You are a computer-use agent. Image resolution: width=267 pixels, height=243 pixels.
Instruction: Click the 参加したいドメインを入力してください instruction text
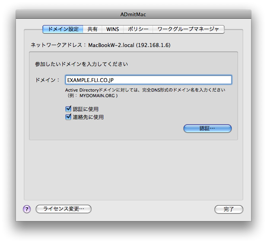(x=81, y=64)
